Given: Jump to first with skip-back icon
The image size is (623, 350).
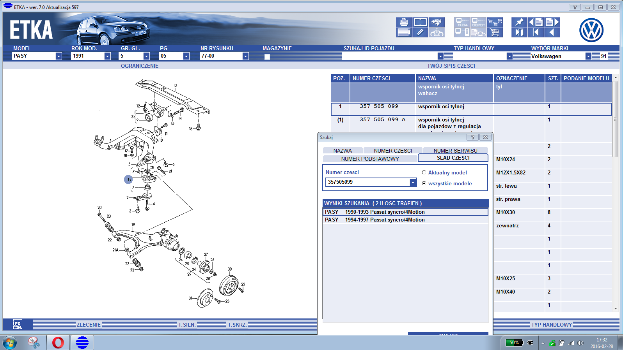Looking at the screenshot, I should (536, 32).
